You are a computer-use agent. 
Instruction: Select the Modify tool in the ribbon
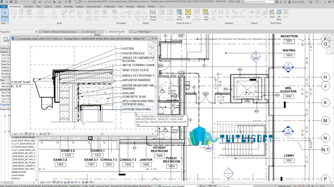(5, 15)
